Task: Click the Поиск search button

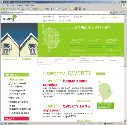Action: coord(100,74)
